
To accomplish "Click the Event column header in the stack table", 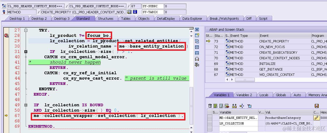I will coord(285,36).
